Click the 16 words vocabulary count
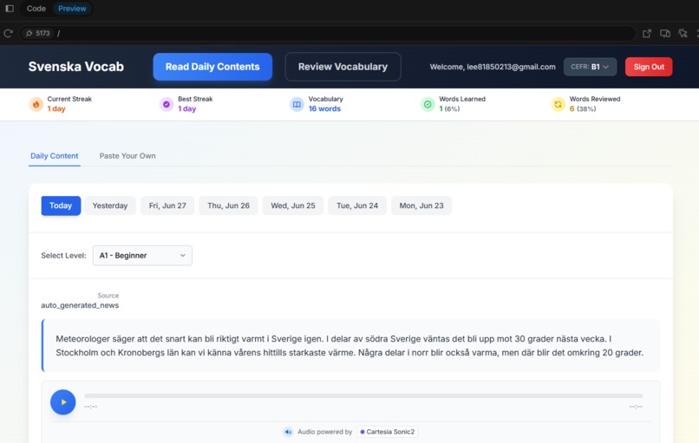Screen dimensions: 699x443 [x=324, y=108]
